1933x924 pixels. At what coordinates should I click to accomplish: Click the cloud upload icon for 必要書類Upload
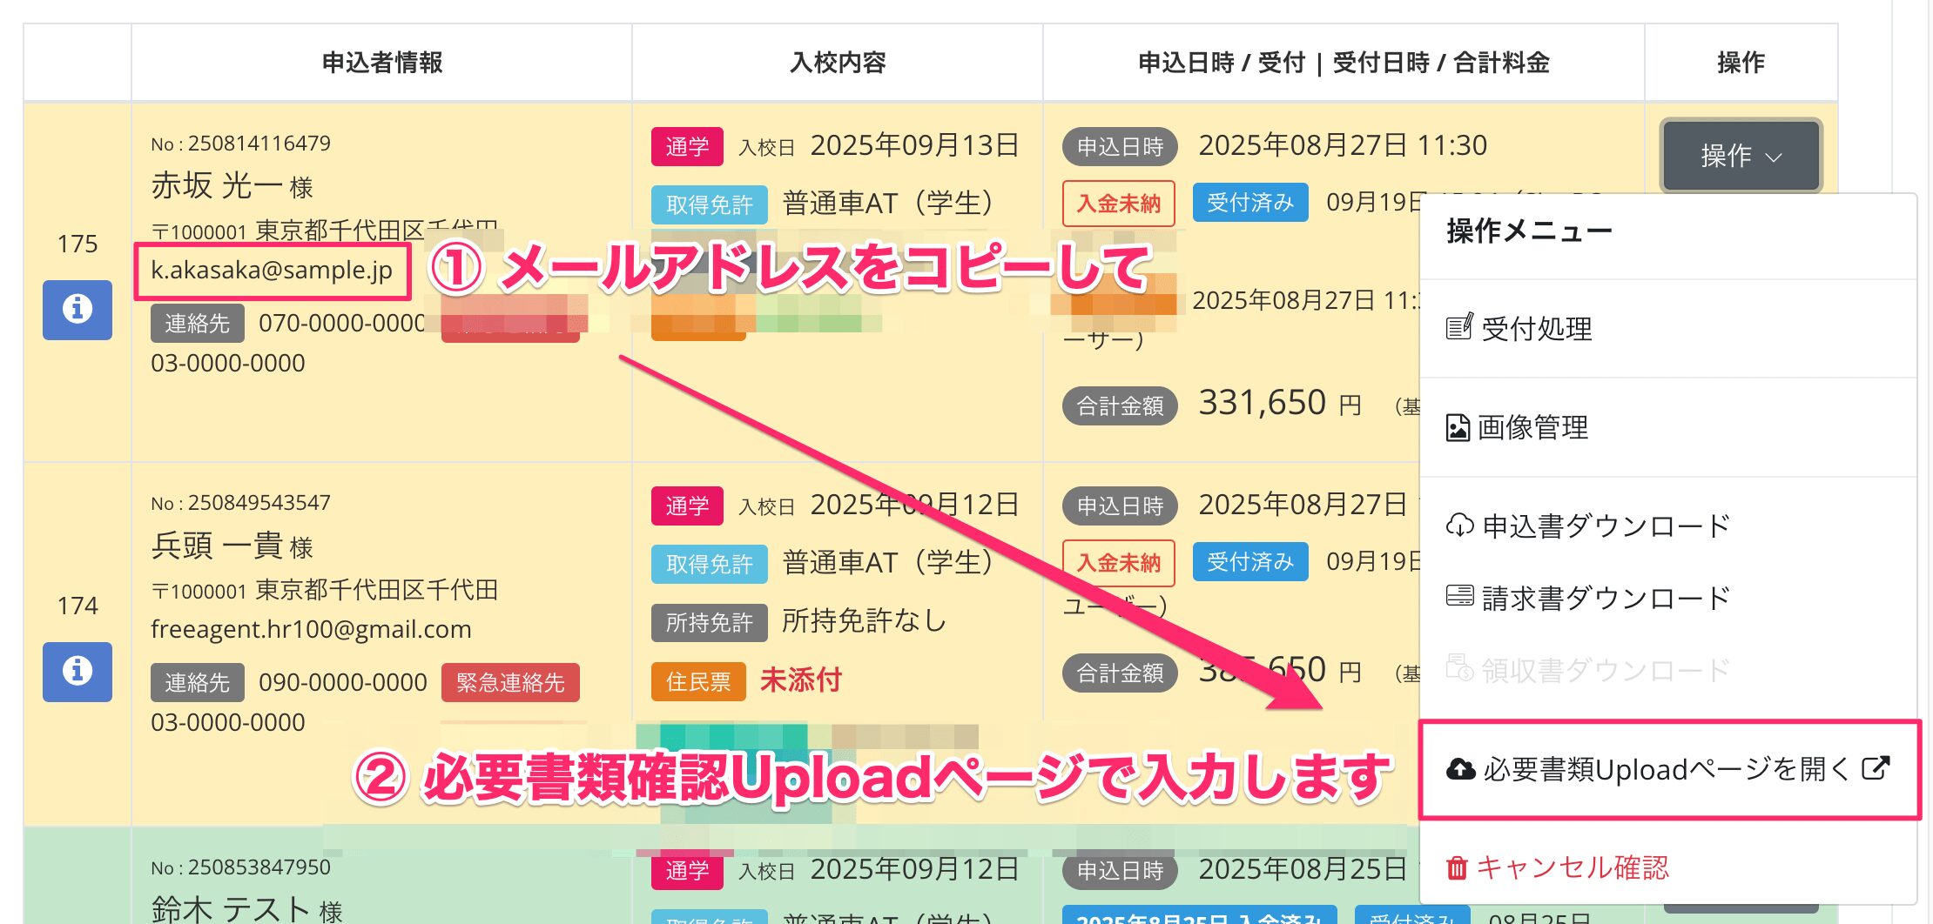click(x=1460, y=769)
